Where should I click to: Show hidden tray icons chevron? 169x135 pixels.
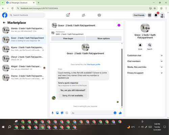pos(139,127)
